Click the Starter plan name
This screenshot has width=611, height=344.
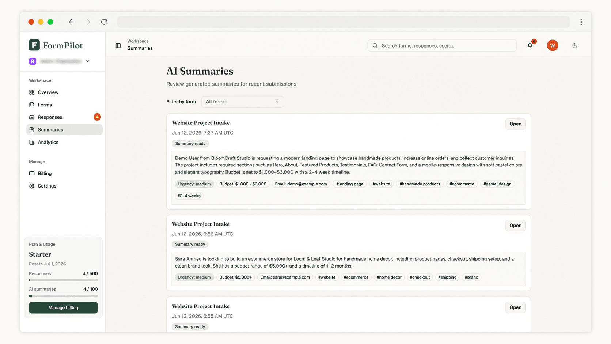pyautogui.click(x=40, y=254)
